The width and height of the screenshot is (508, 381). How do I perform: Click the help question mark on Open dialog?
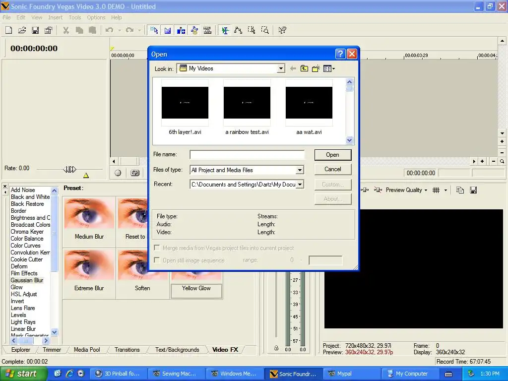(x=340, y=54)
